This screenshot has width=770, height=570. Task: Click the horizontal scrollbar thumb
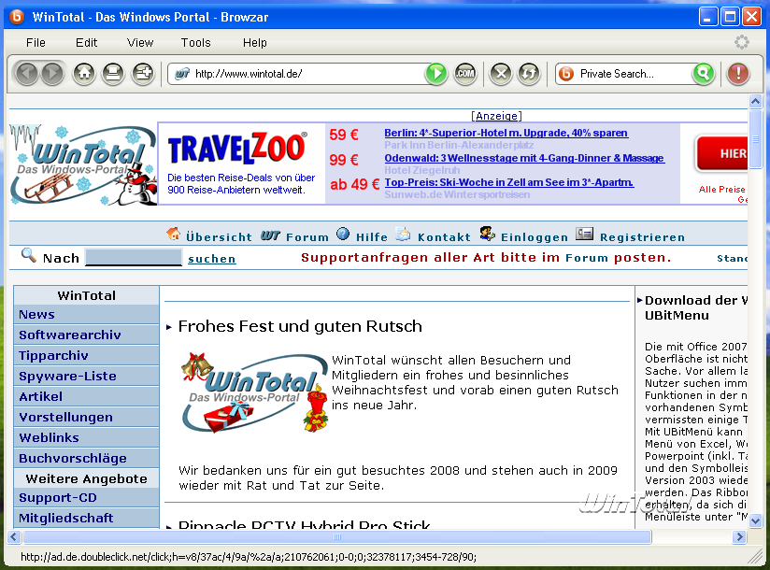point(336,536)
